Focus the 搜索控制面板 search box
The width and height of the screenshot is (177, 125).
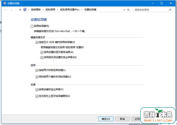[153, 10]
